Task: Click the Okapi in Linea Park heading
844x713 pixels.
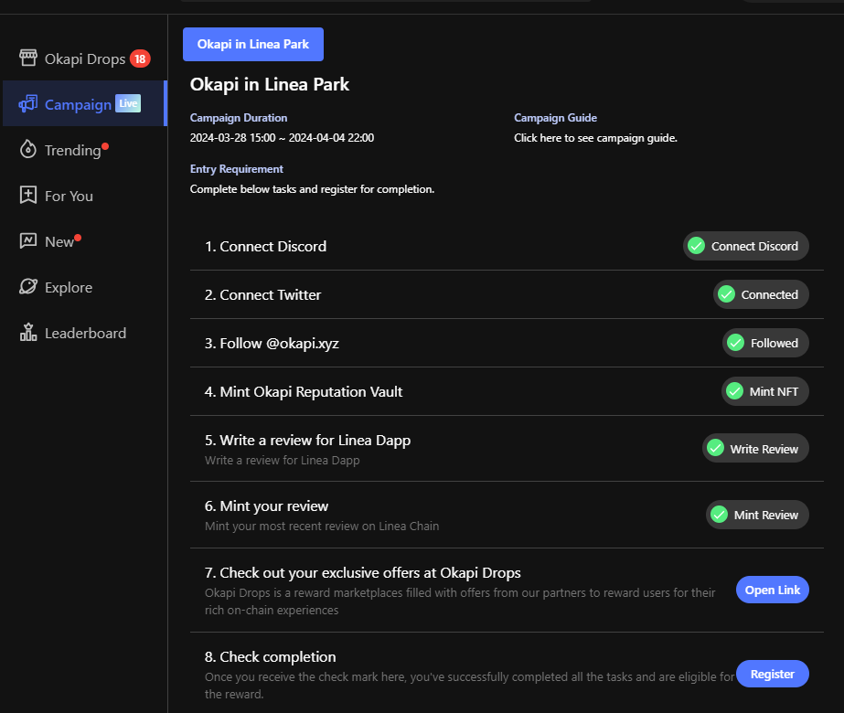Action: click(270, 84)
